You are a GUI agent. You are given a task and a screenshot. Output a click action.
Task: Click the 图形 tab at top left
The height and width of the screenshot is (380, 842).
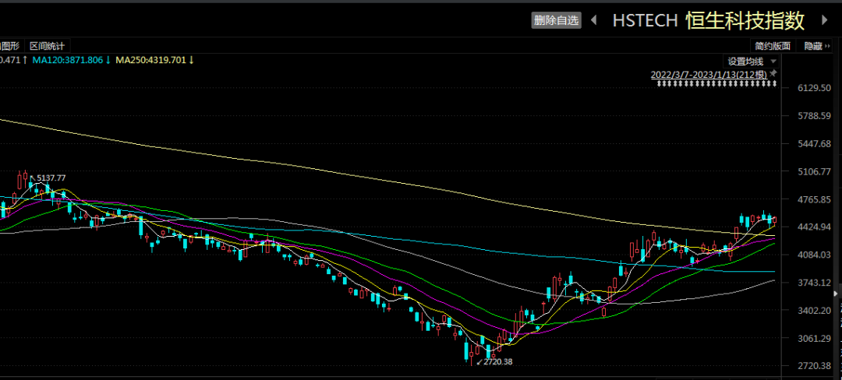tap(10, 46)
